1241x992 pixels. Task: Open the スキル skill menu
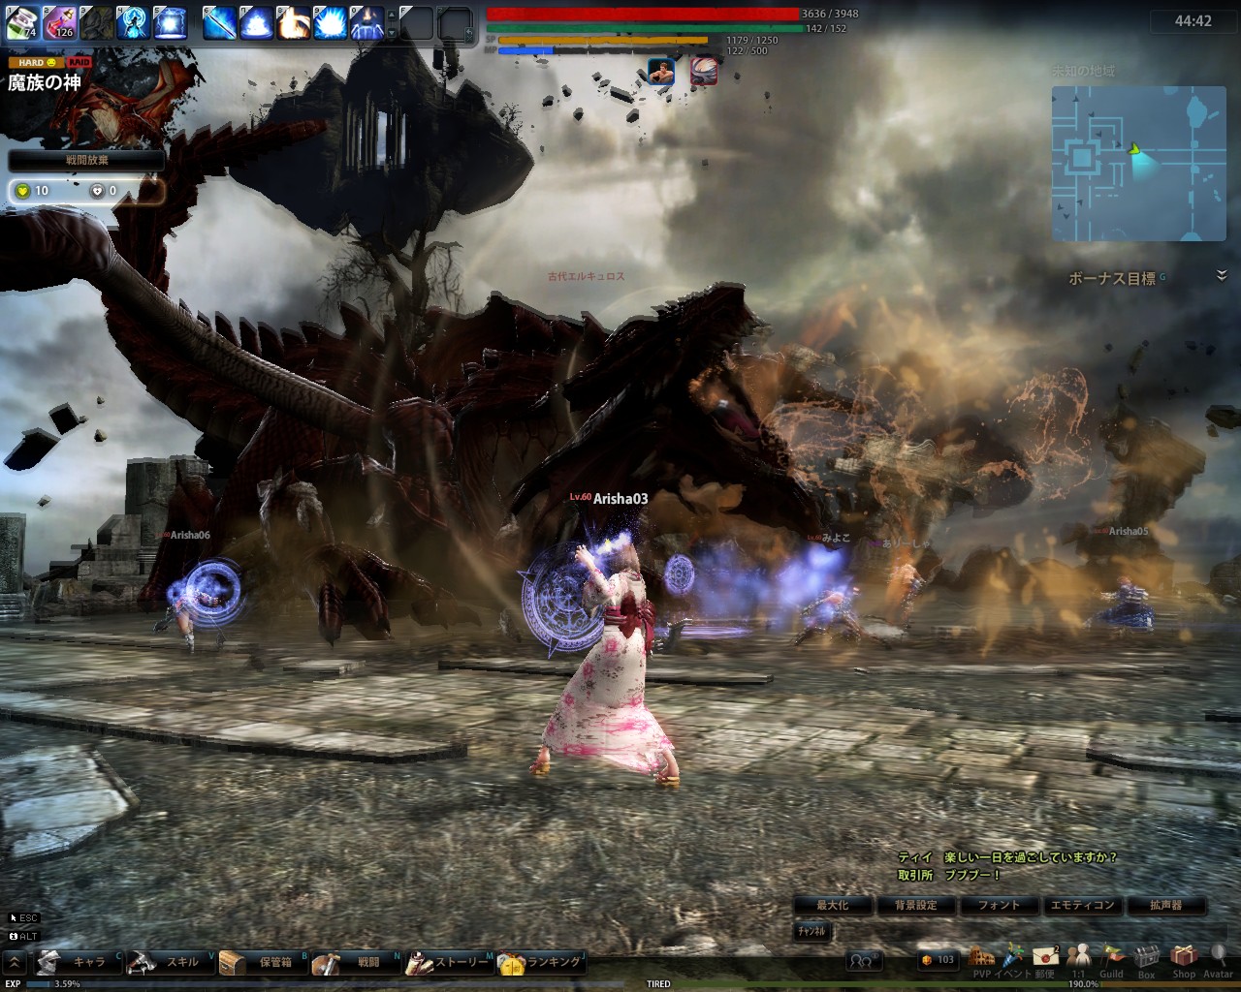171,962
